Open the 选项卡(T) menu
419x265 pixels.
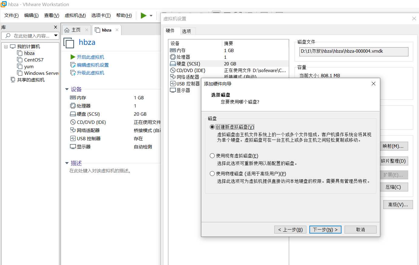coord(101,15)
